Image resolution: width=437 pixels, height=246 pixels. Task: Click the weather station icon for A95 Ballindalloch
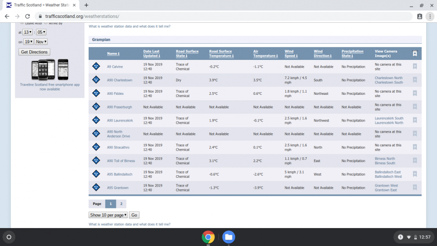click(96, 174)
